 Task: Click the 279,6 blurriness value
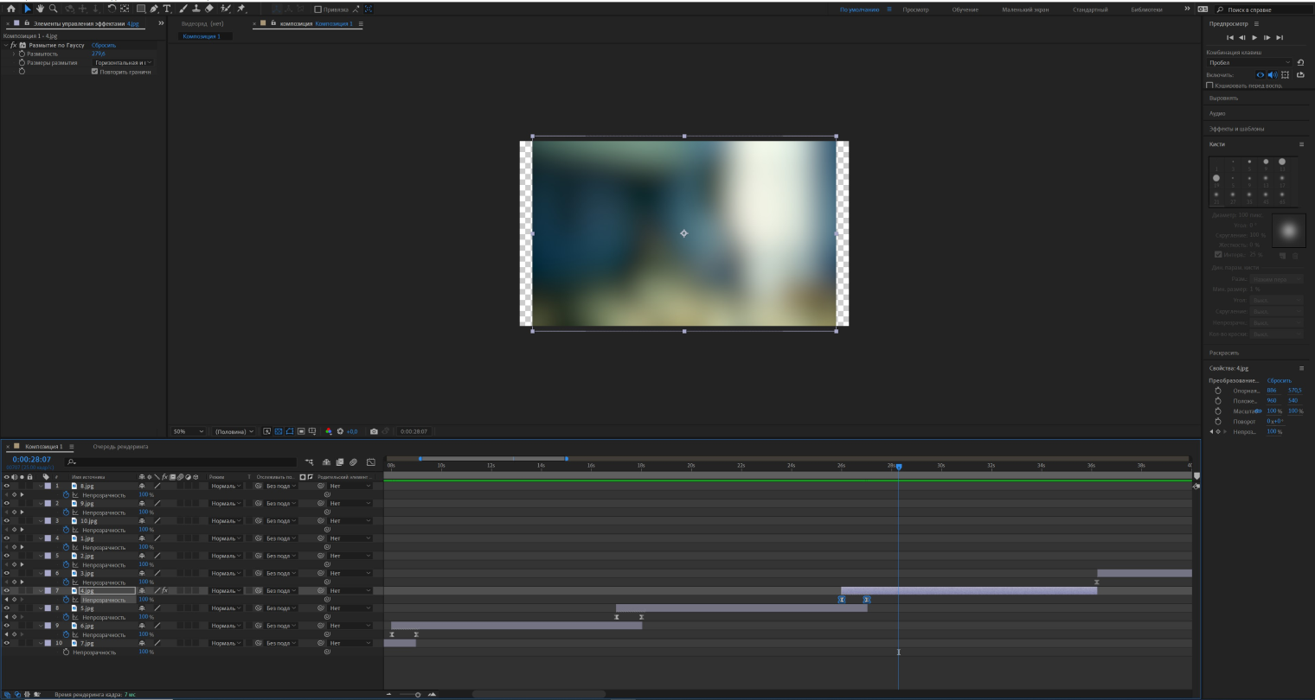point(99,54)
